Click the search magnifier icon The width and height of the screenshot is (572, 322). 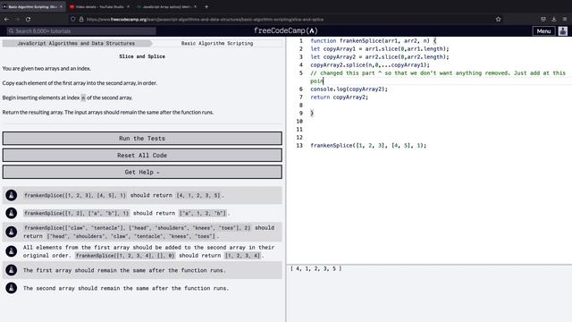tap(11, 31)
